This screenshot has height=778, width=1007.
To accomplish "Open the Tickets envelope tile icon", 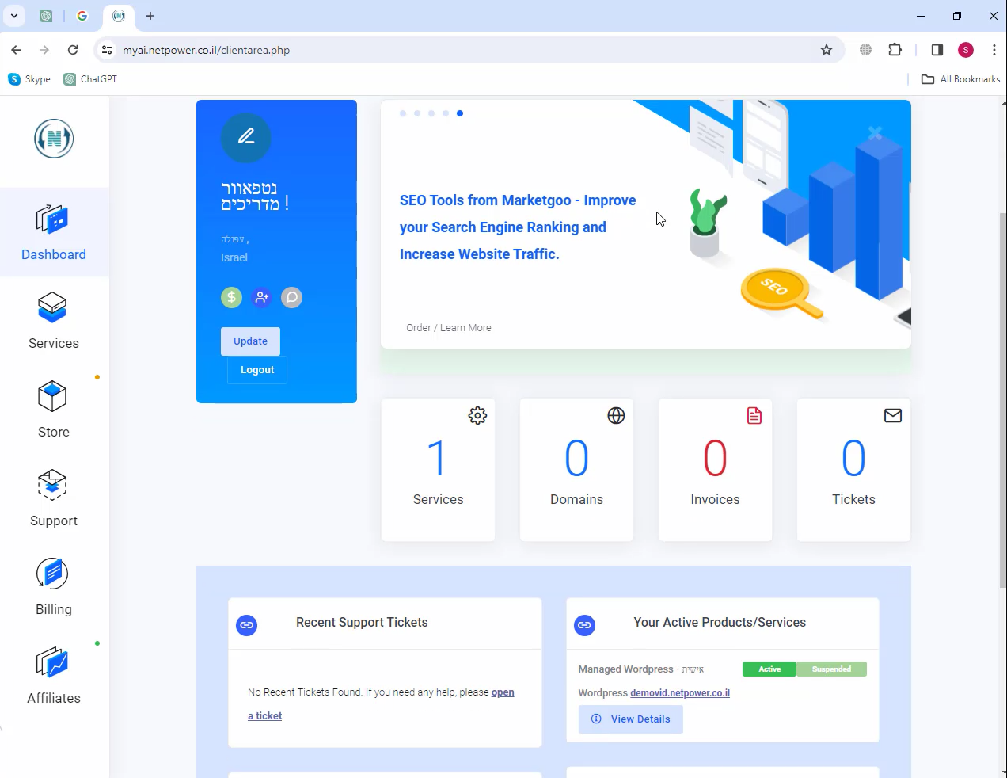I will tap(893, 416).
